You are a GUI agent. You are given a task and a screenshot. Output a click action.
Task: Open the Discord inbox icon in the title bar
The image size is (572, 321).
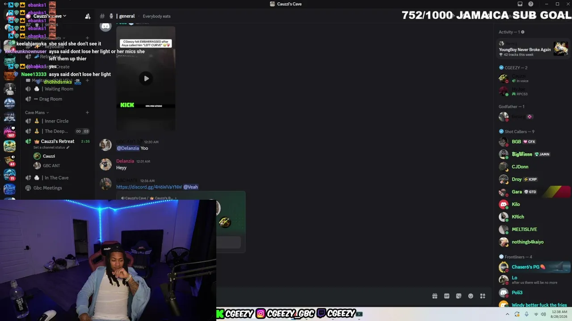[x=520, y=4]
